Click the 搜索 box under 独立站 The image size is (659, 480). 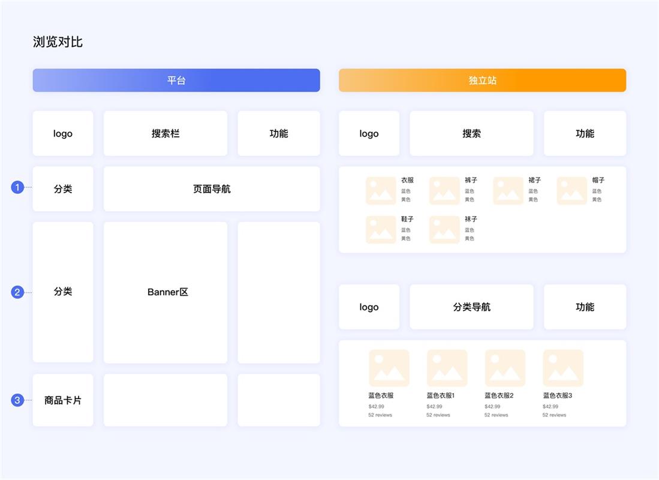click(x=471, y=133)
